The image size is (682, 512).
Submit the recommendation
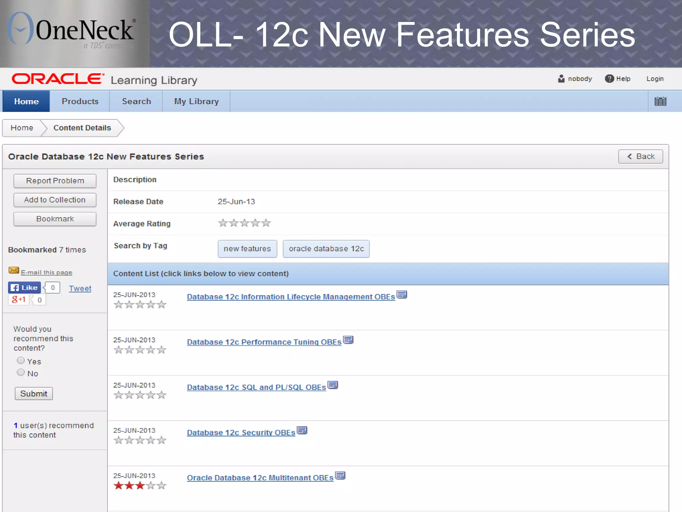point(34,394)
